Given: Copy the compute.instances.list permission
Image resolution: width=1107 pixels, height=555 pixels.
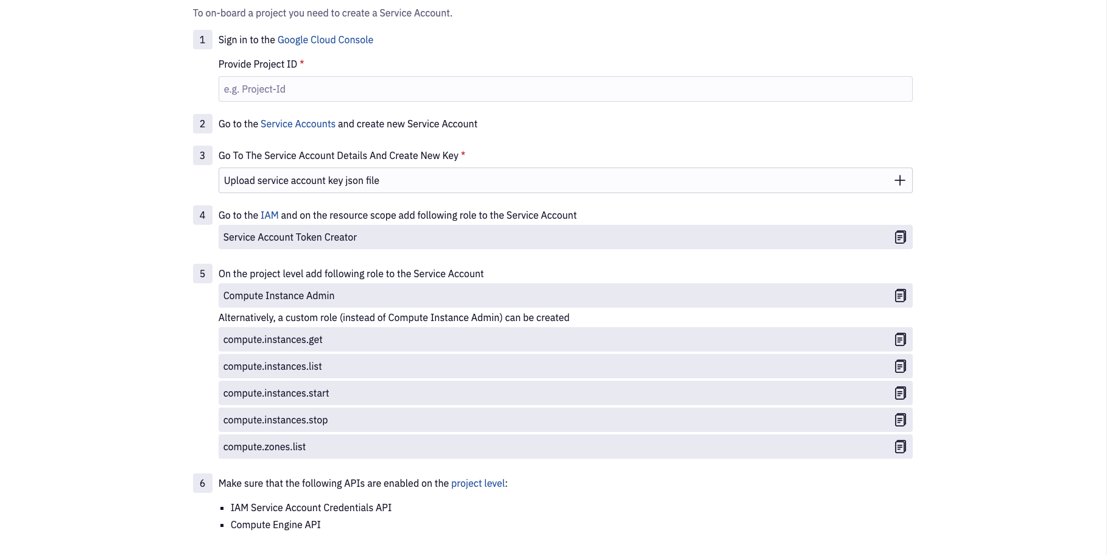Looking at the screenshot, I should point(900,366).
